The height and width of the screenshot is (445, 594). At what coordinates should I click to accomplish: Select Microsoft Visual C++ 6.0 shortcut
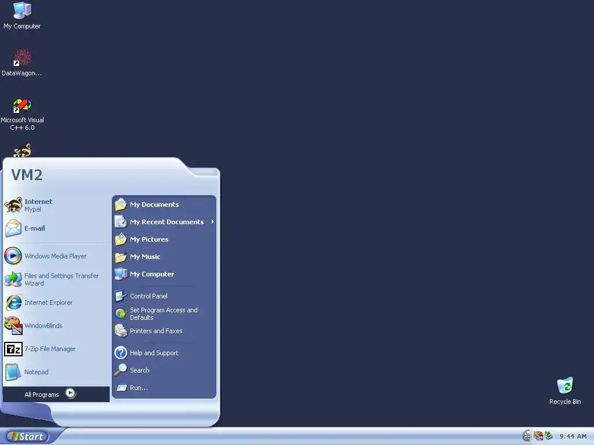pyautogui.click(x=22, y=115)
